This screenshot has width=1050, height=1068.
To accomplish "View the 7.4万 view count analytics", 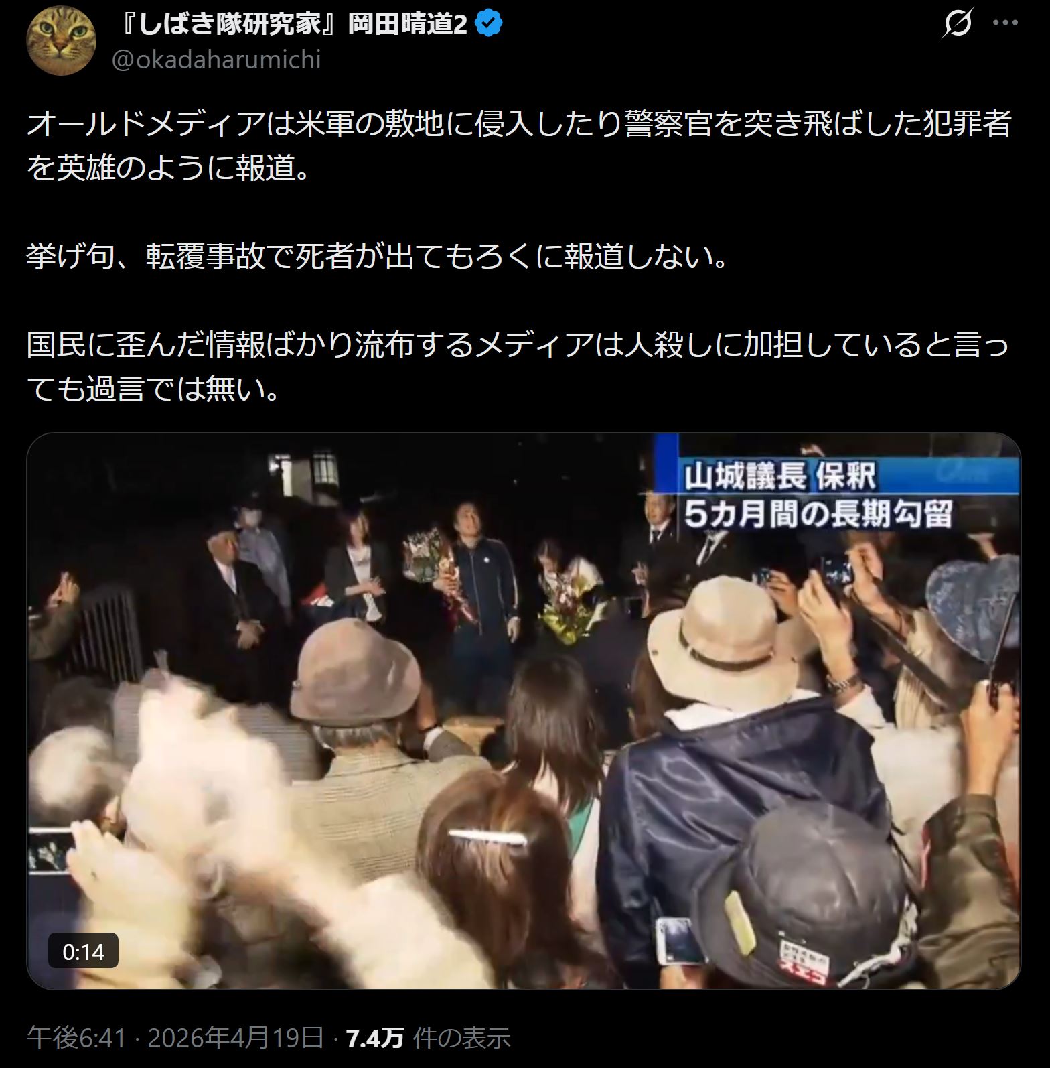I will coord(375,1038).
